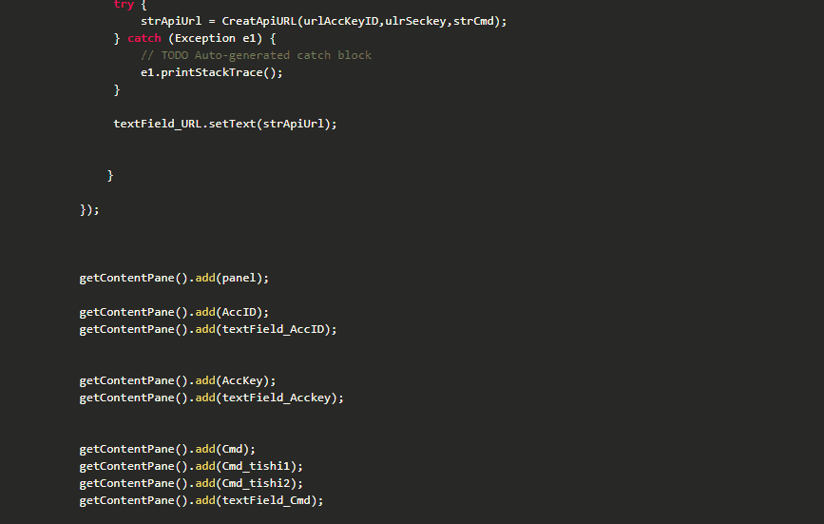Click the line 'getContentPane().add(Cmd_tishi1);'
The width and height of the screenshot is (824, 524).
(x=191, y=466)
